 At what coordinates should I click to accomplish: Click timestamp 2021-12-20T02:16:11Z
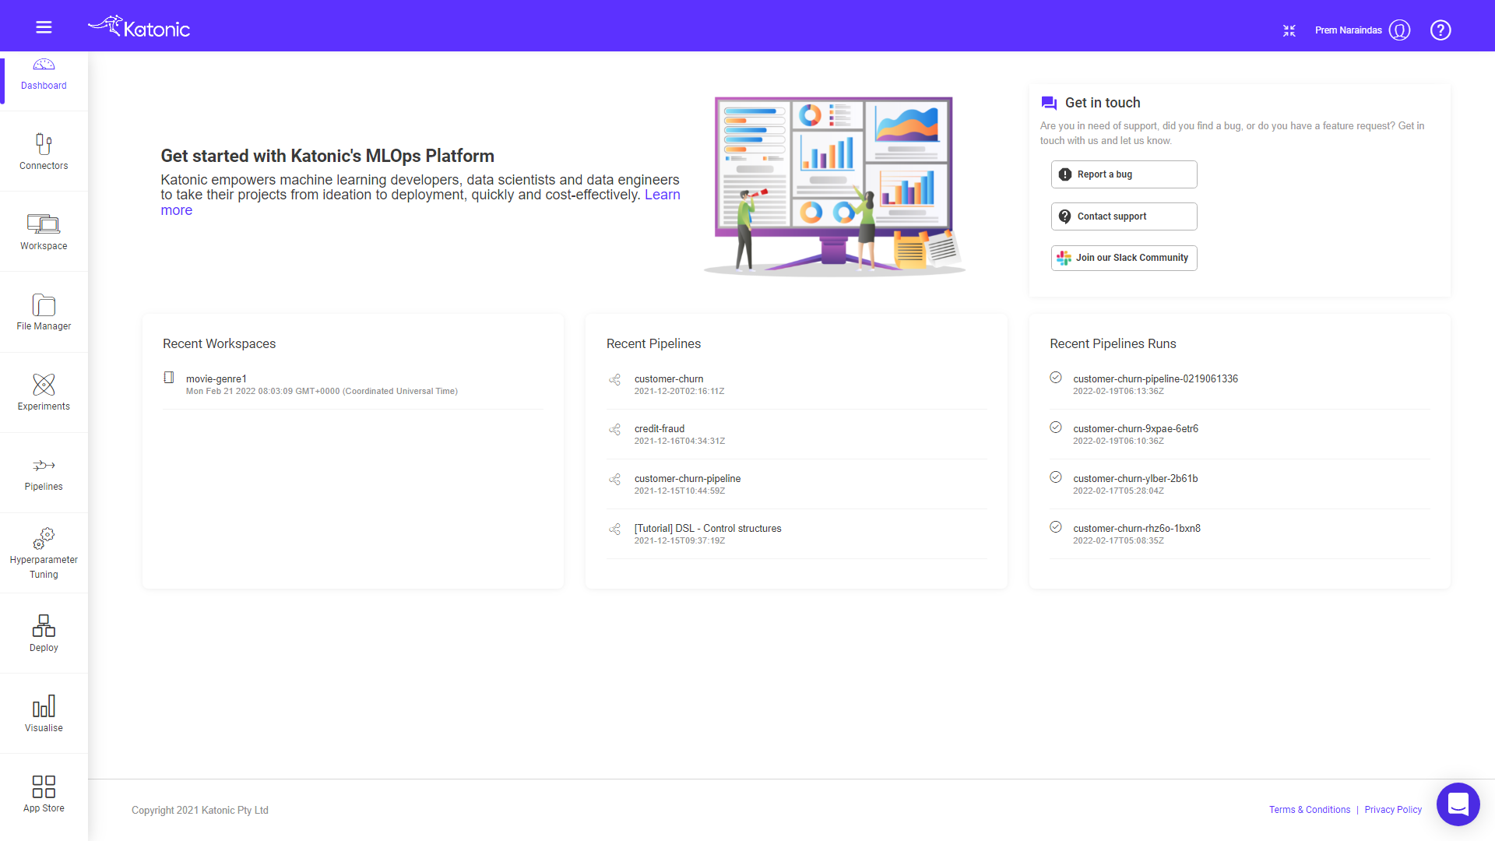(679, 392)
